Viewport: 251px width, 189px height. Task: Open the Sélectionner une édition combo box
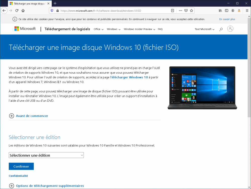(46, 155)
